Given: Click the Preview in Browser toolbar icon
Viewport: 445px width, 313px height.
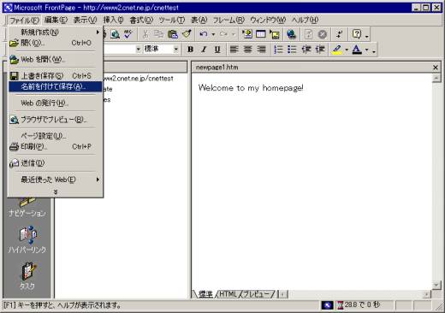Looking at the screenshot, I should tap(116, 34).
